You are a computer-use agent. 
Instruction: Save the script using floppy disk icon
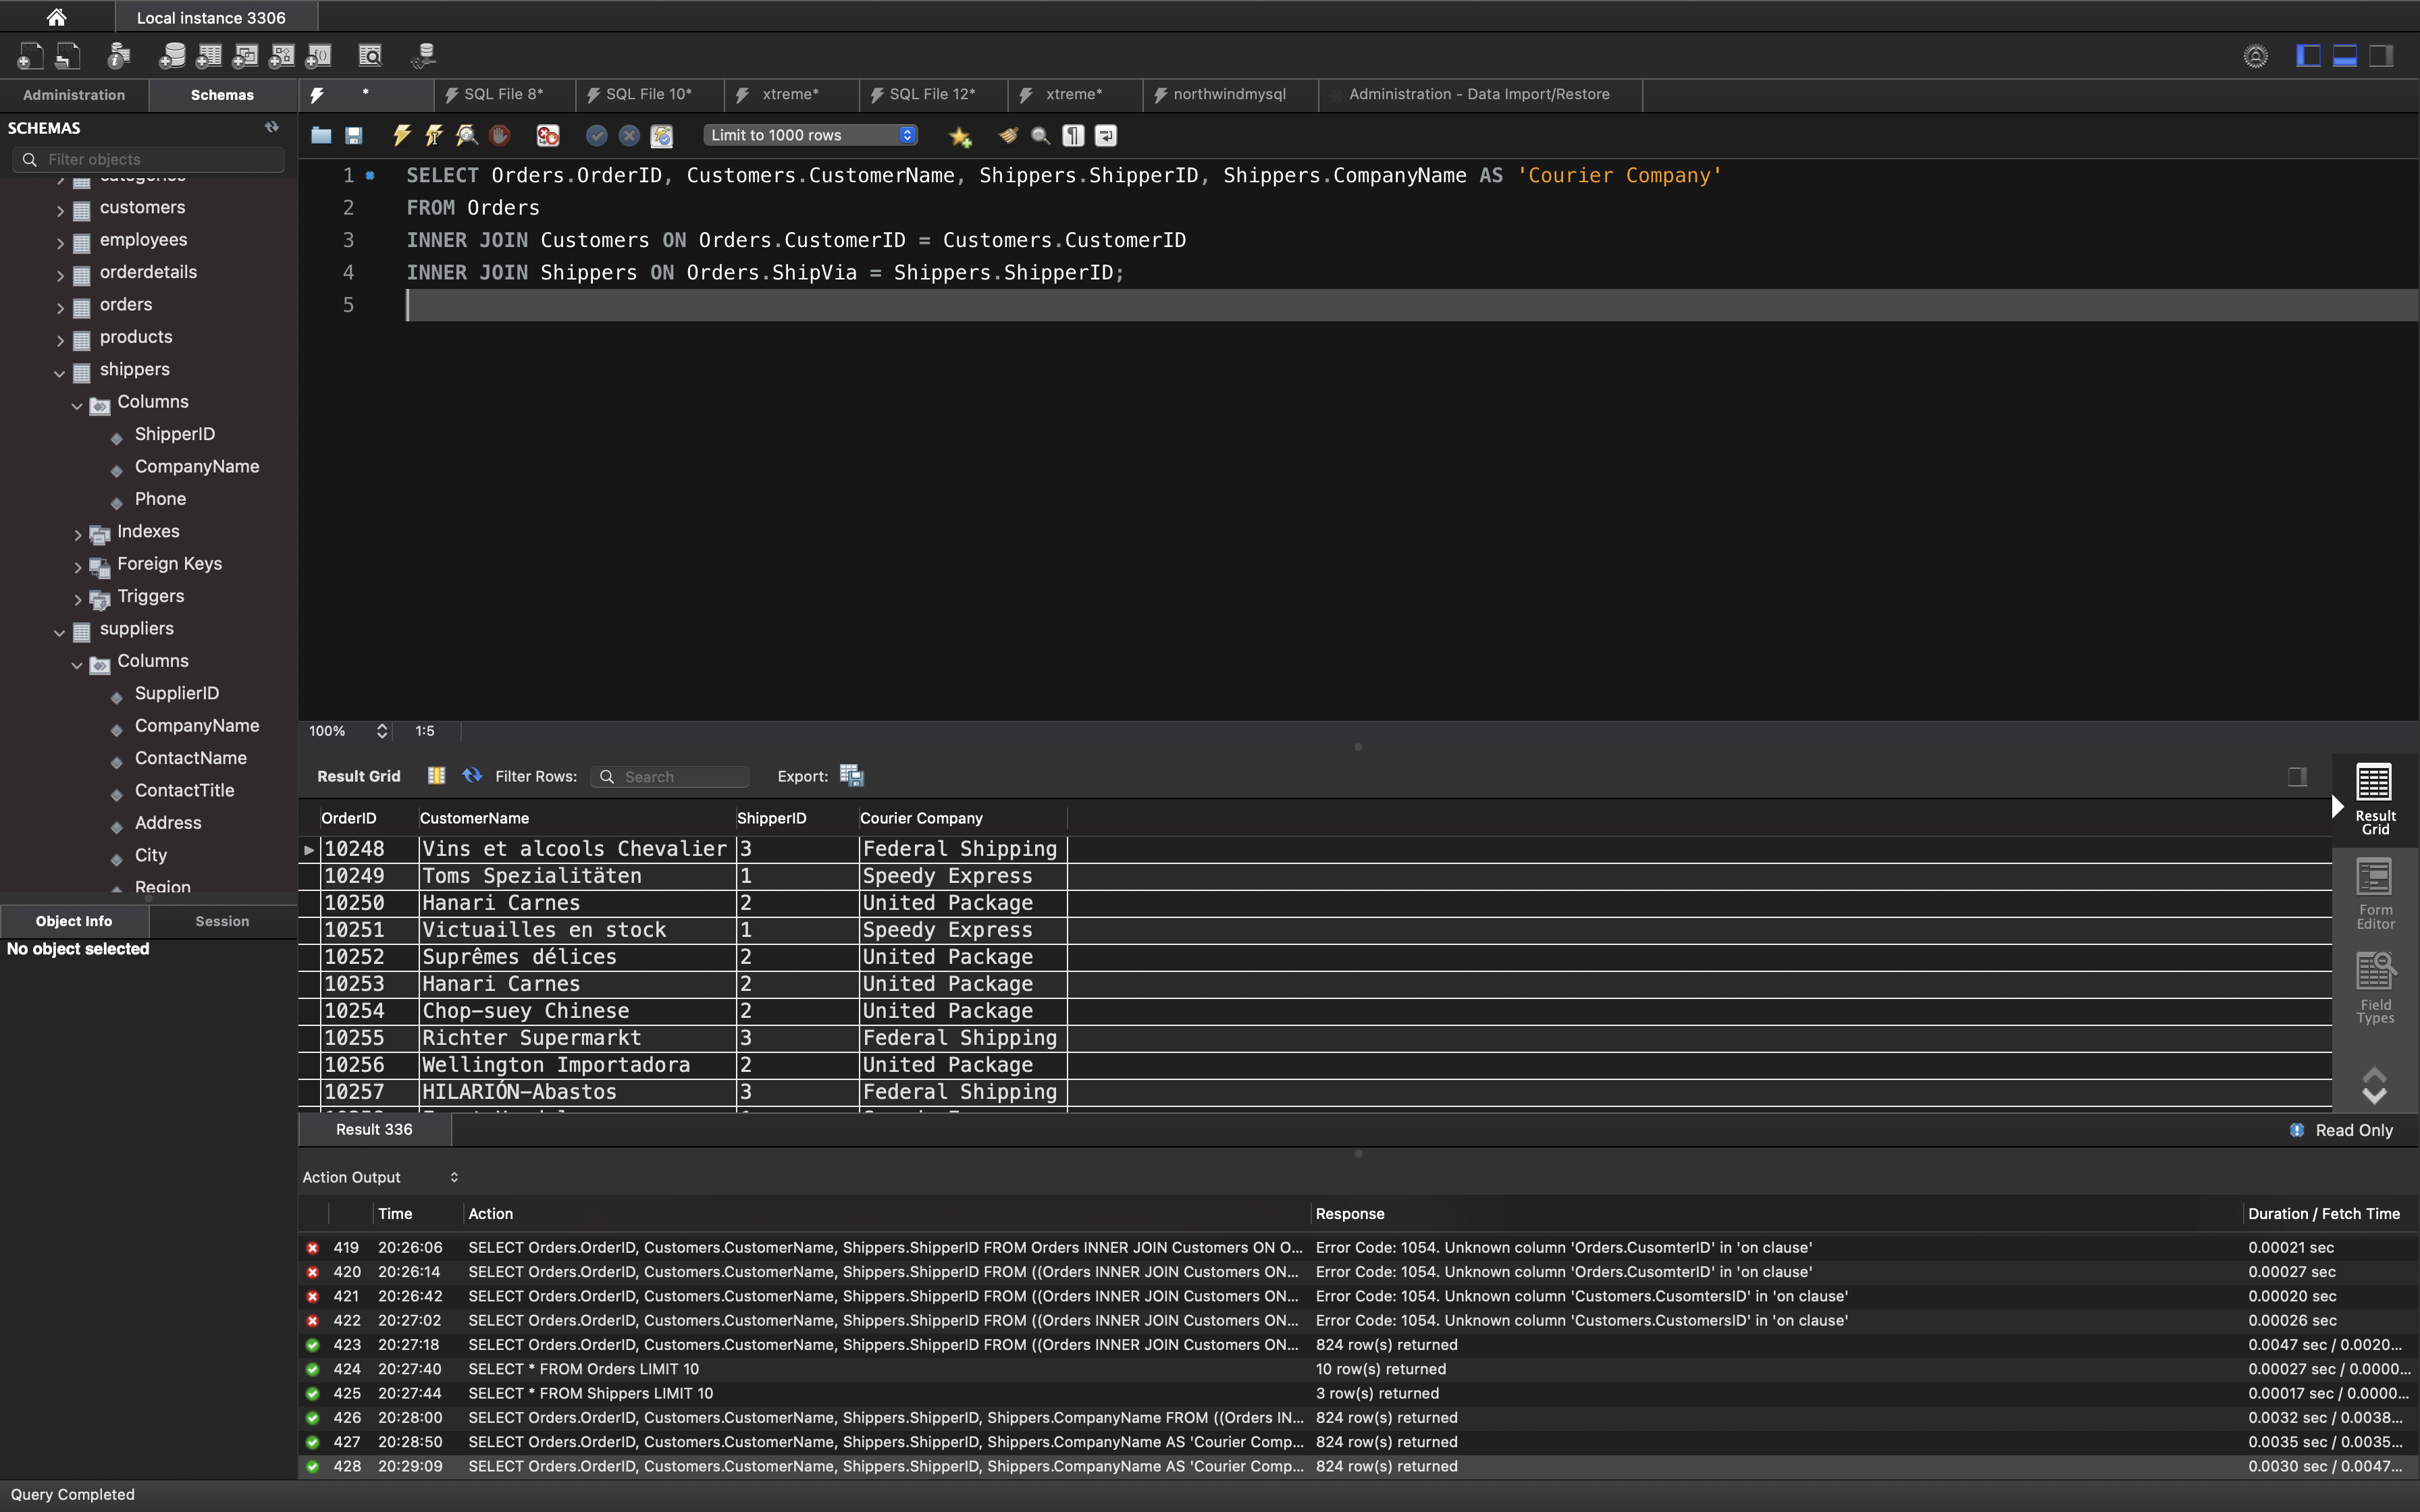pyautogui.click(x=354, y=135)
